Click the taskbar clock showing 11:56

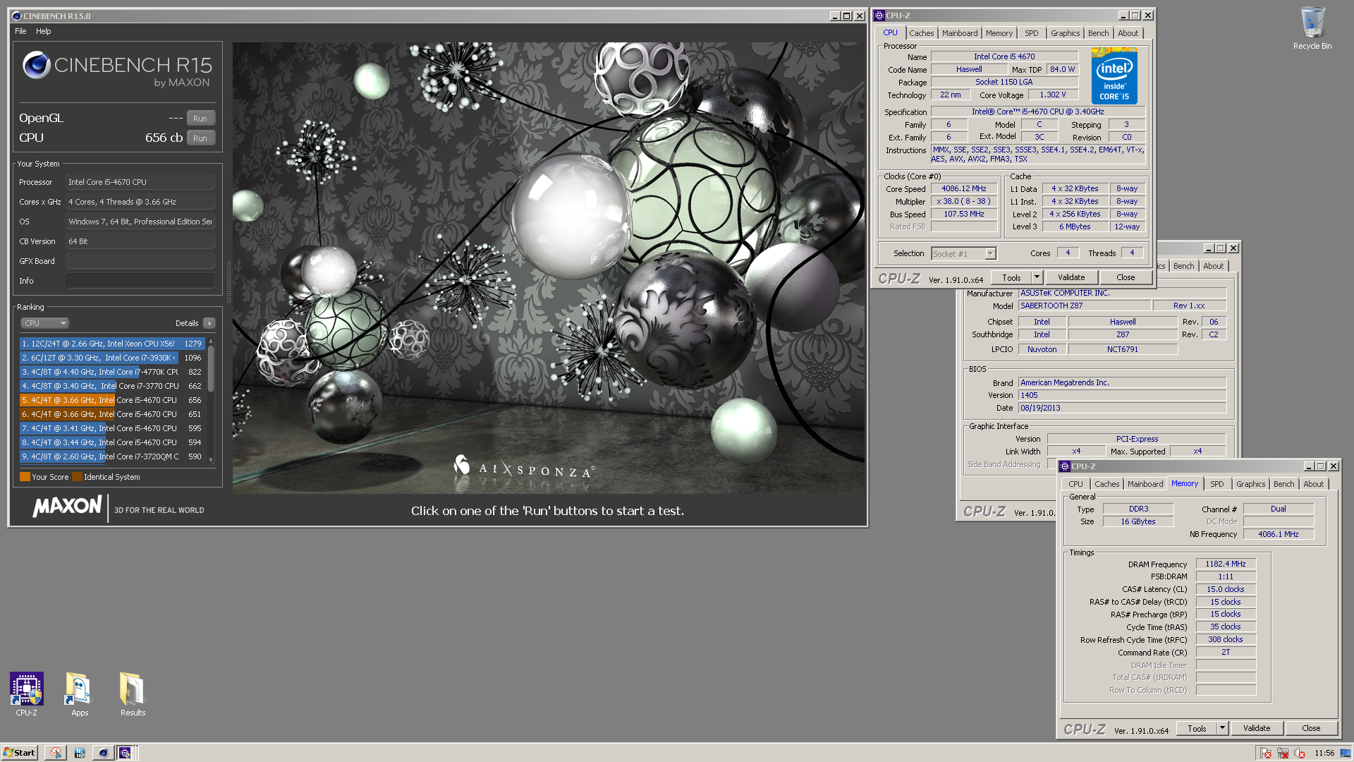pos(1324,753)
